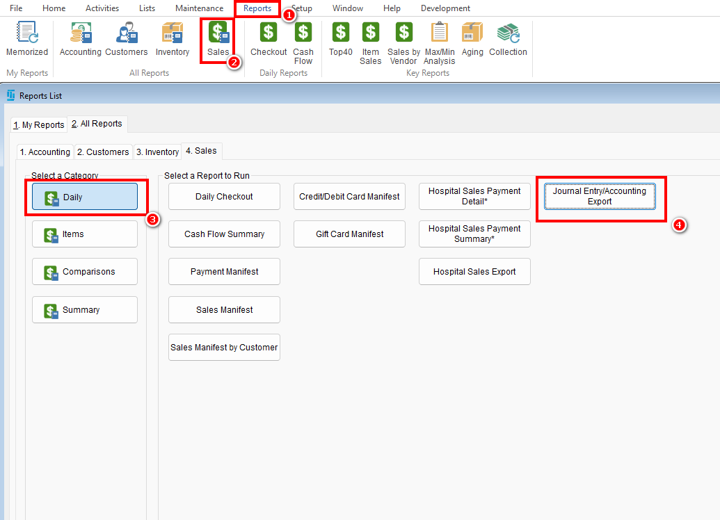This screenshot has height=520, width=720.
Task: Click the Accounting reports ribbon icon
Action: [80, 40]
